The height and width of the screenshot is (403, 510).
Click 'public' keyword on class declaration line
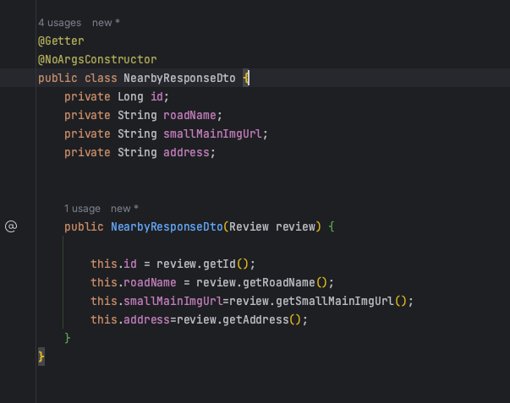coord(58,78)
